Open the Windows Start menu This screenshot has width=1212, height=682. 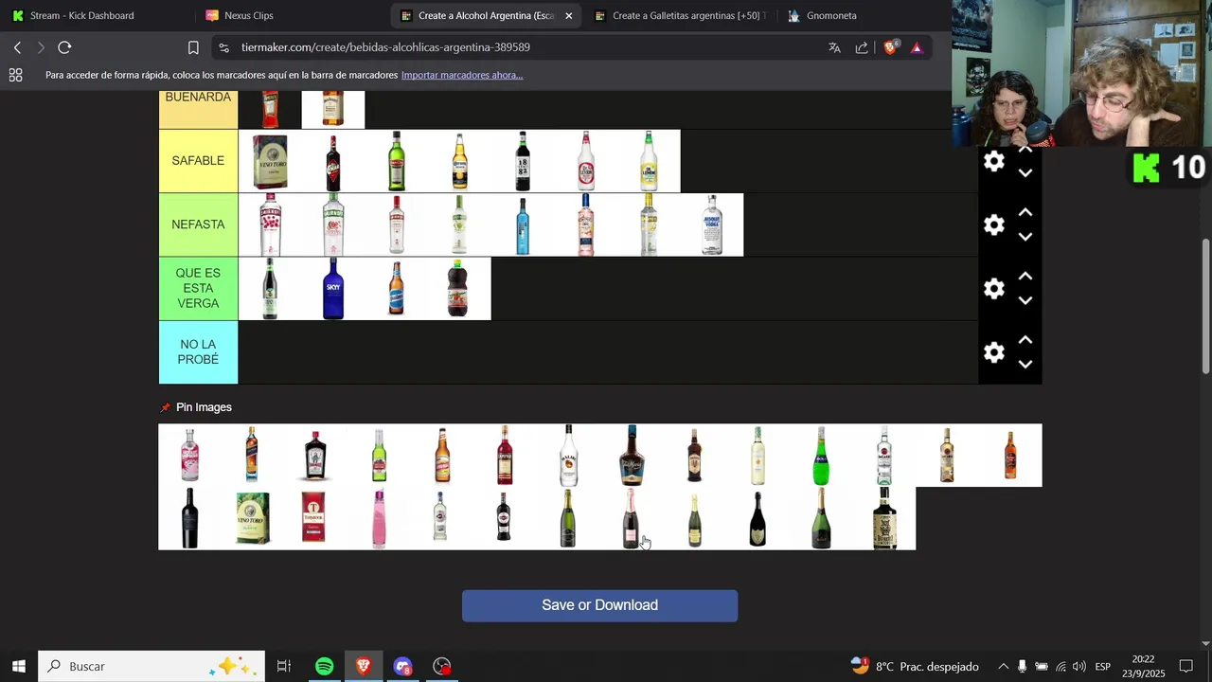point(19,666)
